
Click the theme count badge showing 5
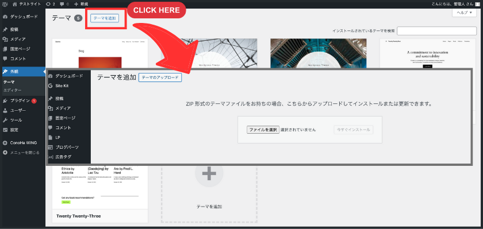click(x=78, y=18)
